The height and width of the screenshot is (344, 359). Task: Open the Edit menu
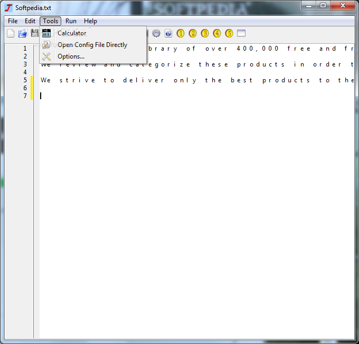pos(30,21)
